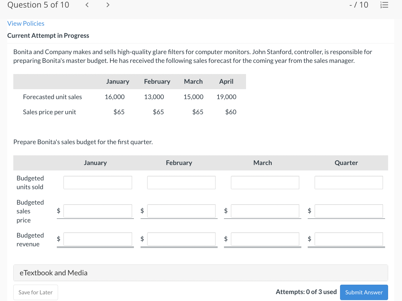402x301 pixels.
Task: Select the April sales price $60
Action: 231,112
